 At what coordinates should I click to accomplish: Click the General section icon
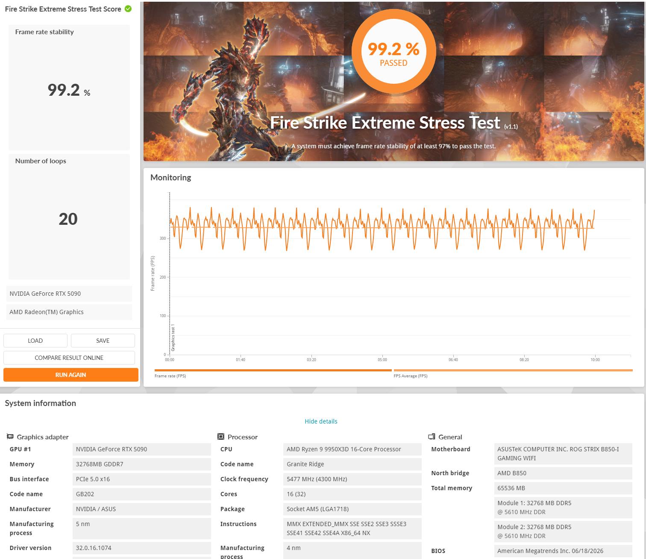tap(432, 436)
